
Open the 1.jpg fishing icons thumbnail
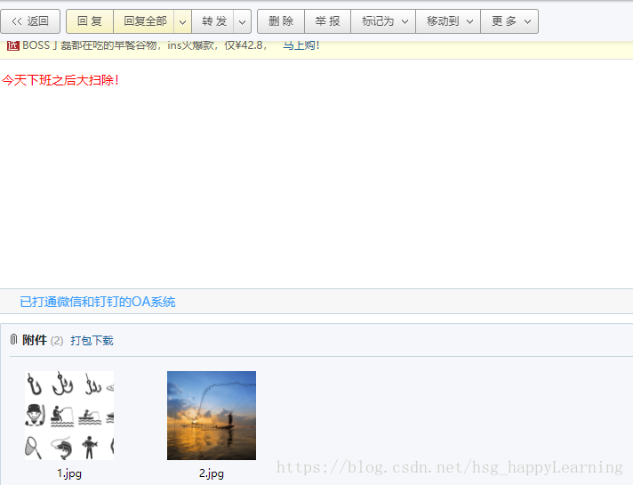[x=69, y=416]
